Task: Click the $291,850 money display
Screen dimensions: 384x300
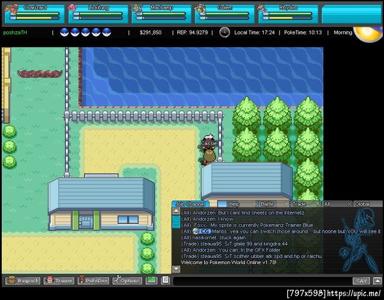Action: tap(150, 33)
